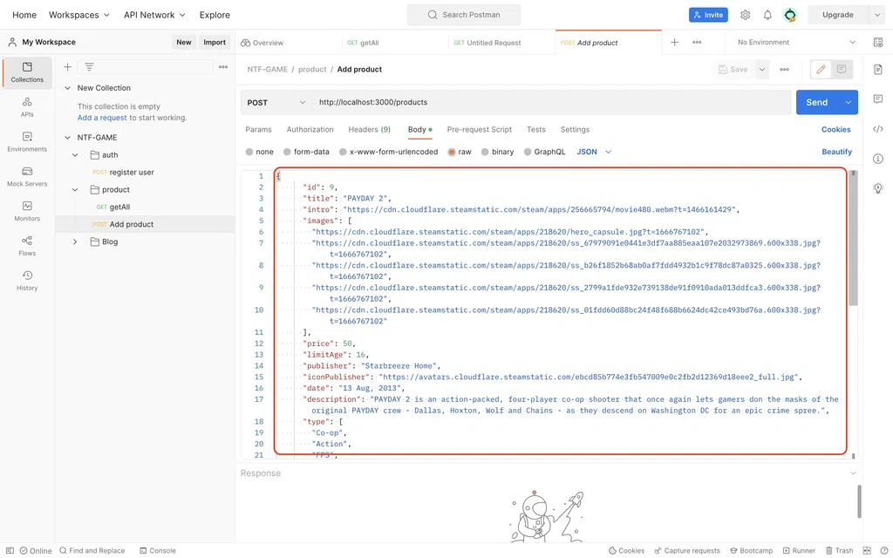893x558 pixels.
Task: Open Console in status bar
Action: 158,551
